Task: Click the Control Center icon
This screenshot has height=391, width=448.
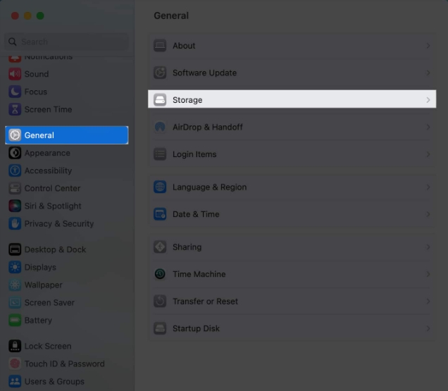Action: (15, 188)
